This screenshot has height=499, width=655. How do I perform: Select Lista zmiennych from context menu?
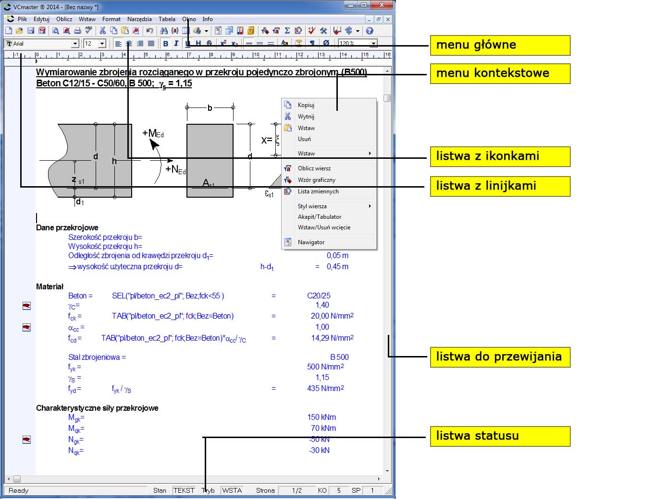pyautogui.click(x=318, y=191)
